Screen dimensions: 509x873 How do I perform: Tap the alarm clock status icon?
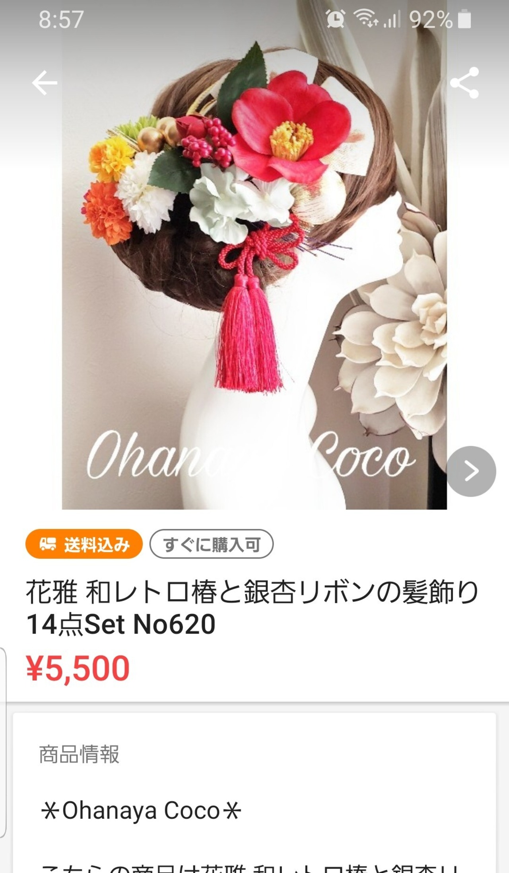click(x=335, y=19)
